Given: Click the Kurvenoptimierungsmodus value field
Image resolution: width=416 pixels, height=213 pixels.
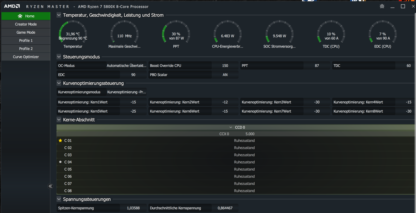Looking at the screenshot, I should [x=126, y=92].
